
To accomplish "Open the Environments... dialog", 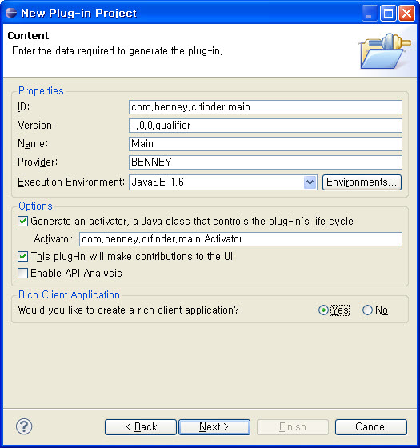I will (362, 182).
